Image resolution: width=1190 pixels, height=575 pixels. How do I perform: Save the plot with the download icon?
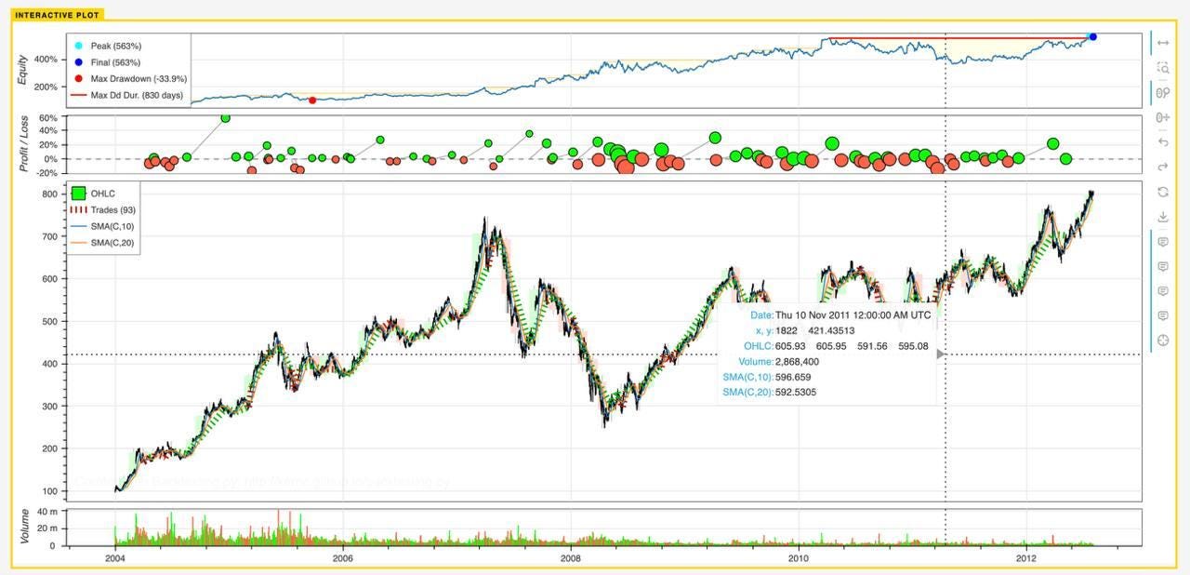(x=1162, y=217)
